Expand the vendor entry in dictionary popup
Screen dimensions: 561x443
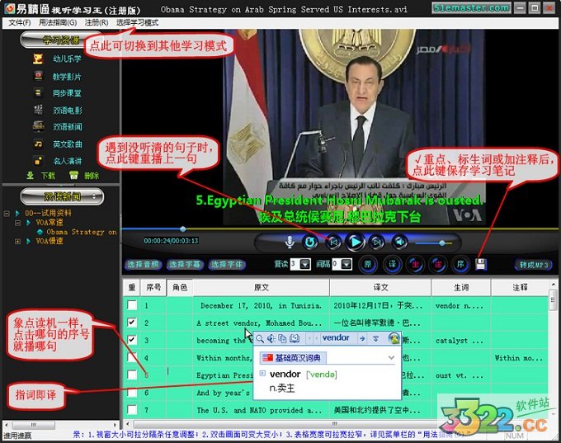click(x=262, y=374)
